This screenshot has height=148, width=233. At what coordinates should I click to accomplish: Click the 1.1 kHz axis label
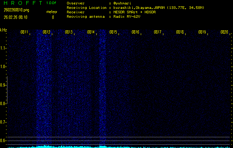[x=3, y=48]
